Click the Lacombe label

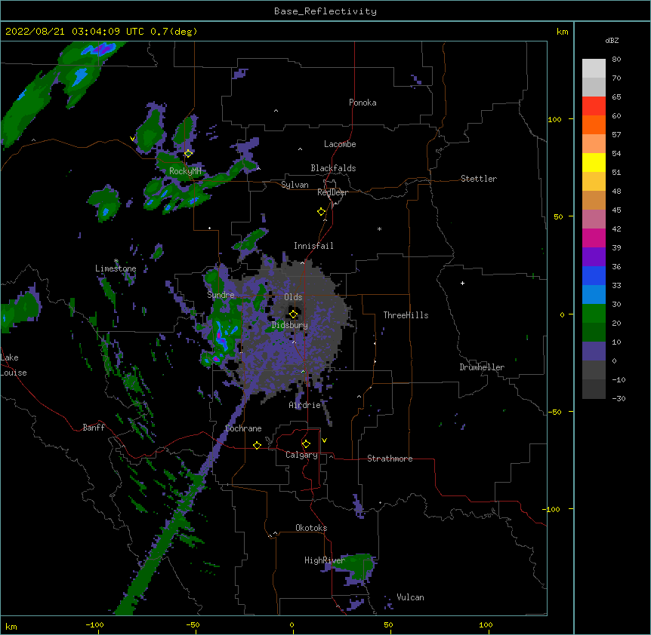pyautogui.click(x=340, y=144)
